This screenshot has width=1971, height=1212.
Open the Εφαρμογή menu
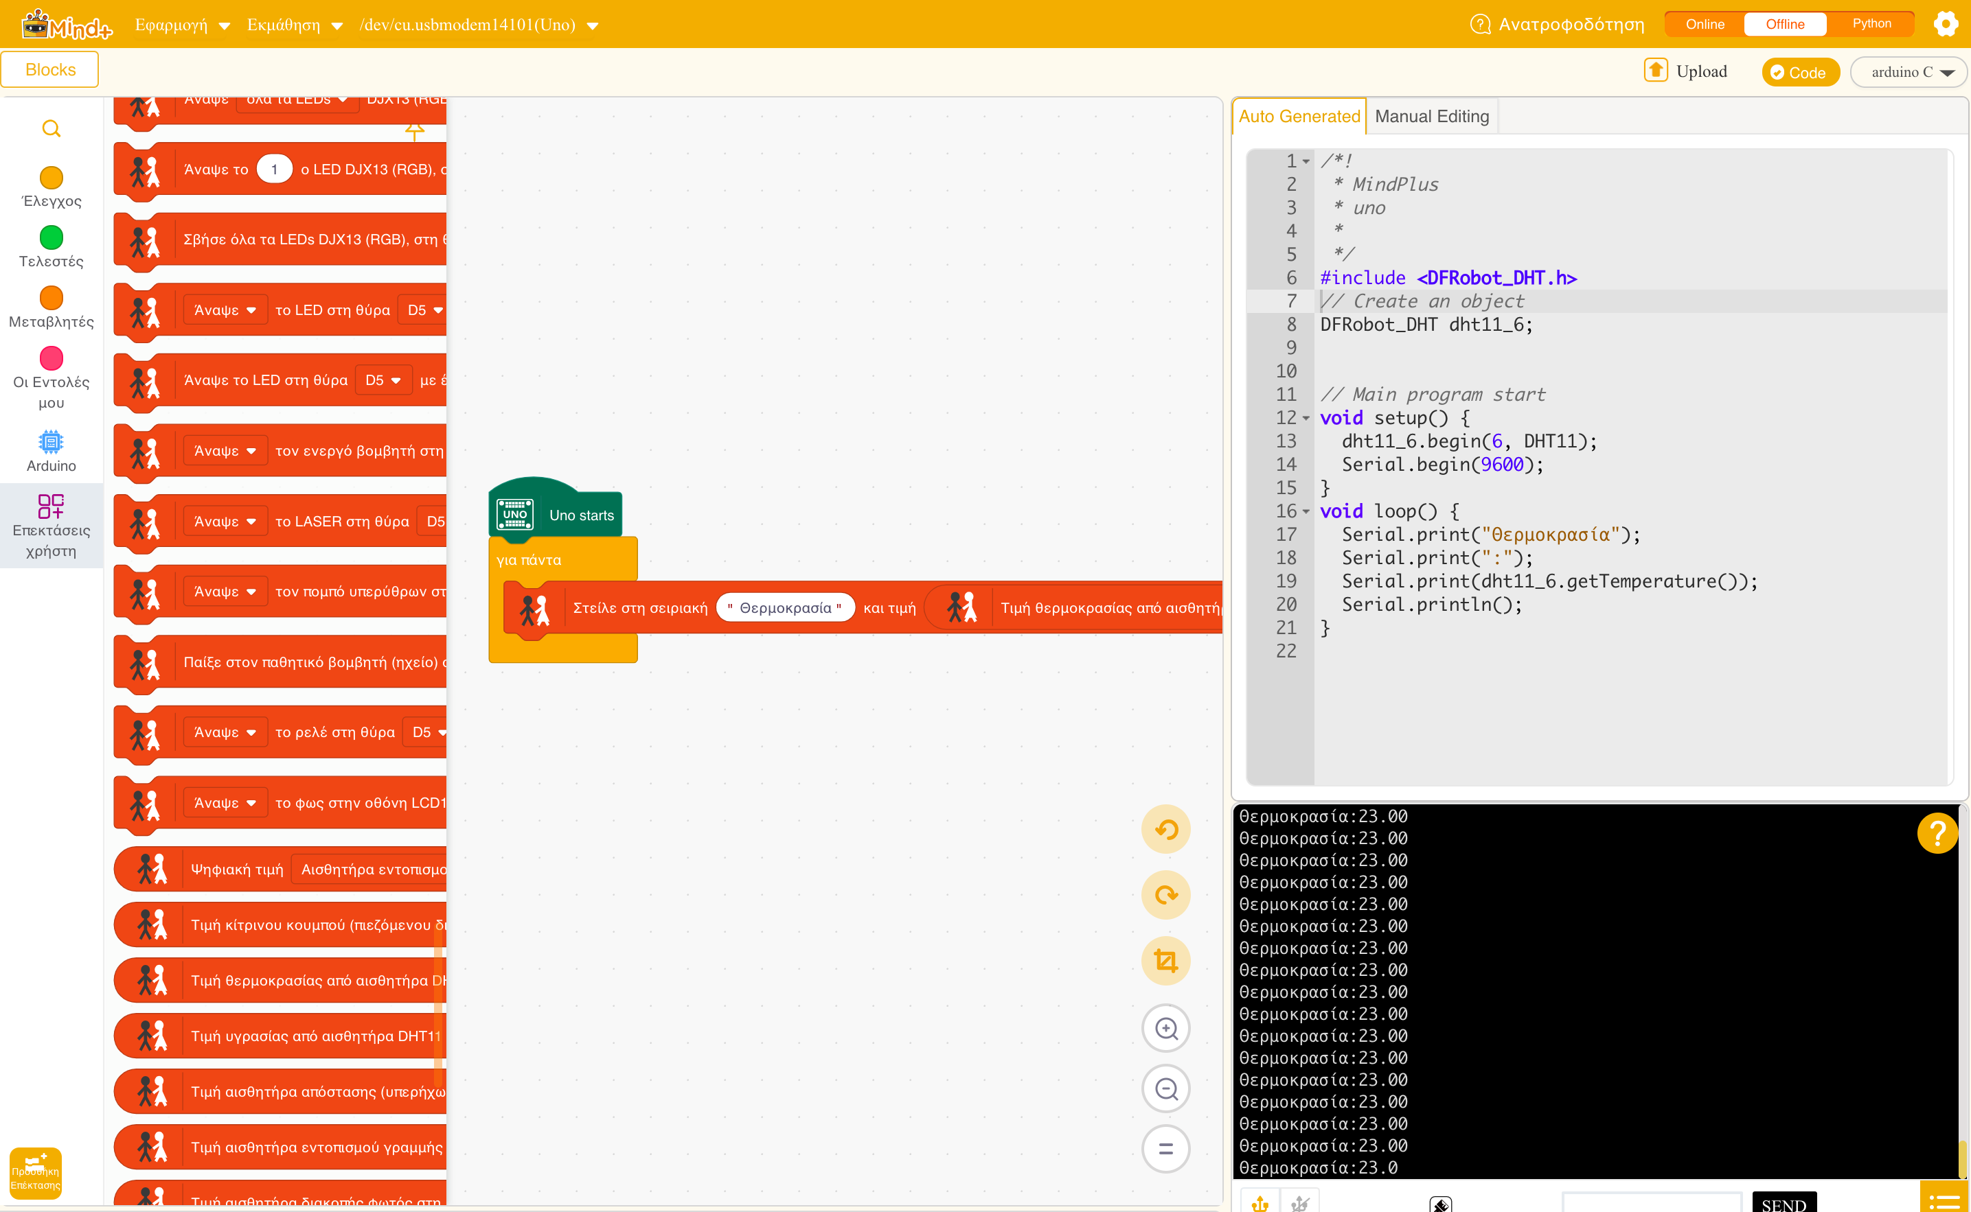[x=182, y=25]
